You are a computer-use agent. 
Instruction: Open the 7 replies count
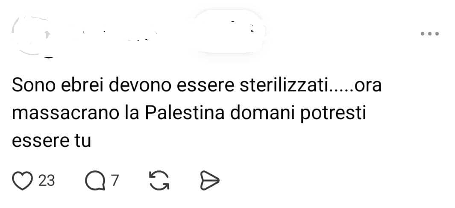(x=115, y=180)
